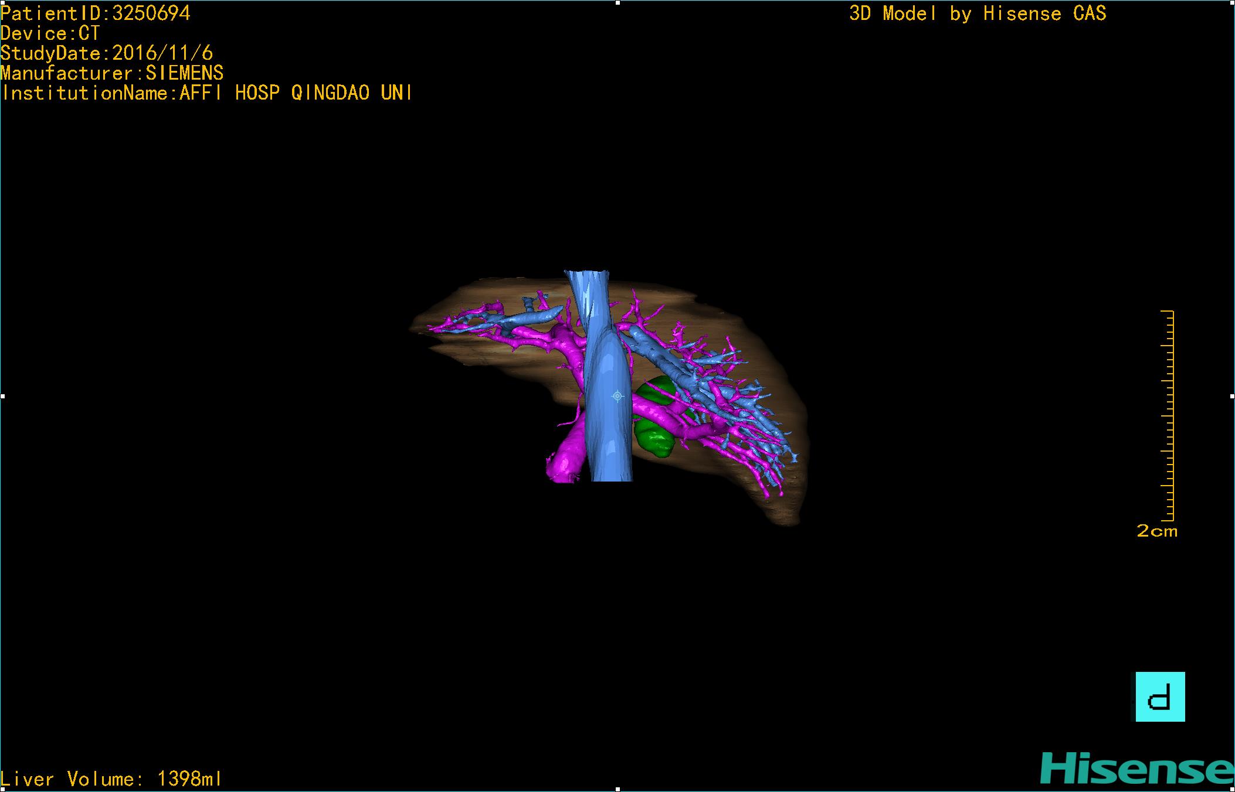Click the top-center viewport resize handle
This screenshot has width=1235, height=792.
[617, 2]
